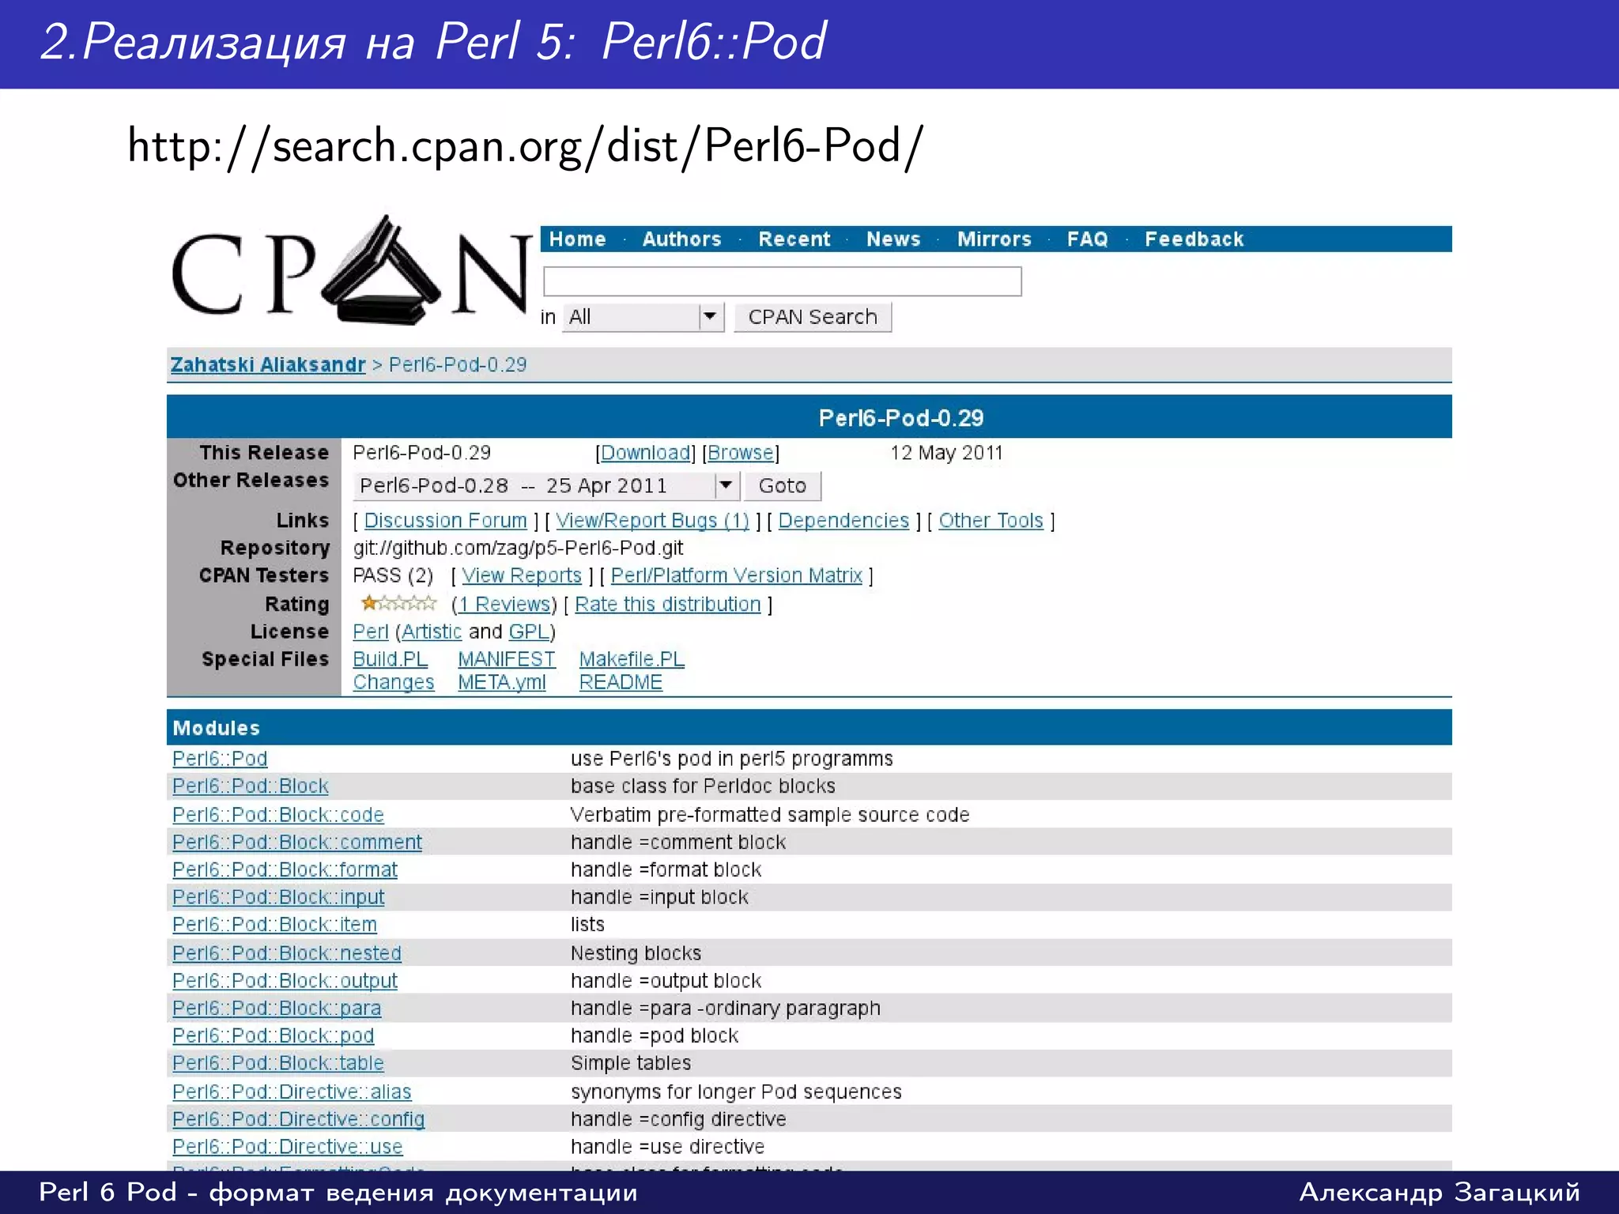Click the Browse link
1619x1214 pixels.
[741, 453]
